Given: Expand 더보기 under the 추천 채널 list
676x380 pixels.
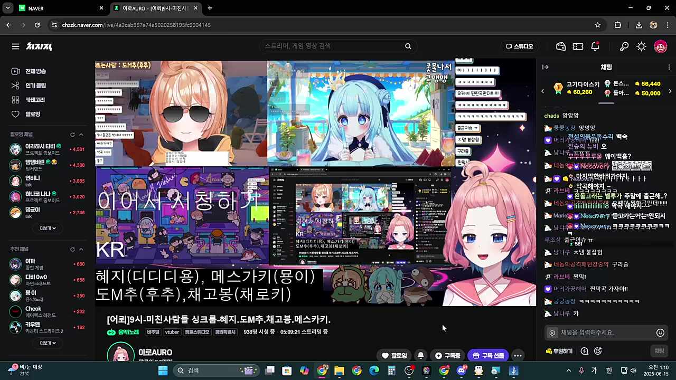Looking at the screenshot, I should [x=48, y=343].
